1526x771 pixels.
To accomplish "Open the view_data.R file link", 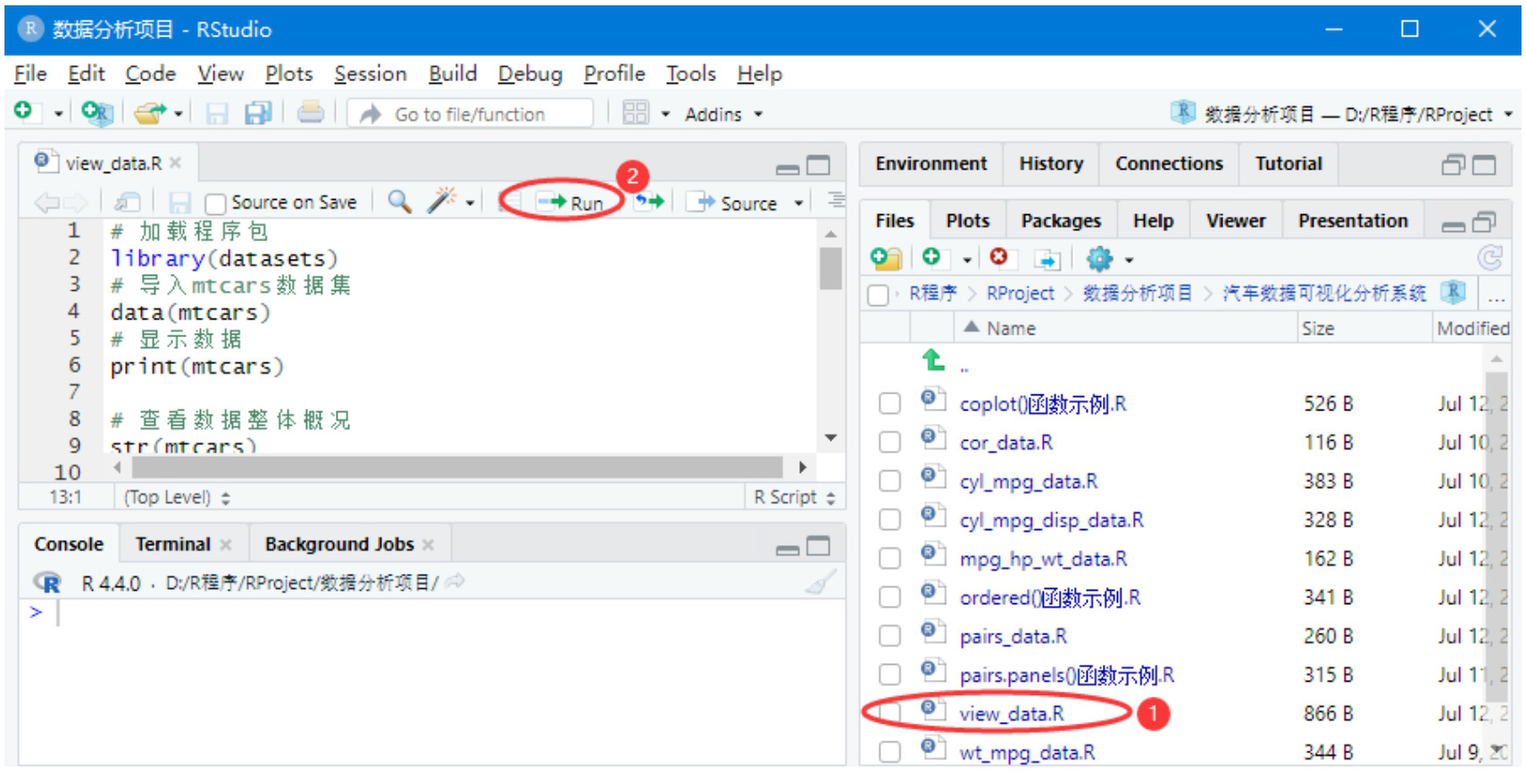I will (1011, 714).
